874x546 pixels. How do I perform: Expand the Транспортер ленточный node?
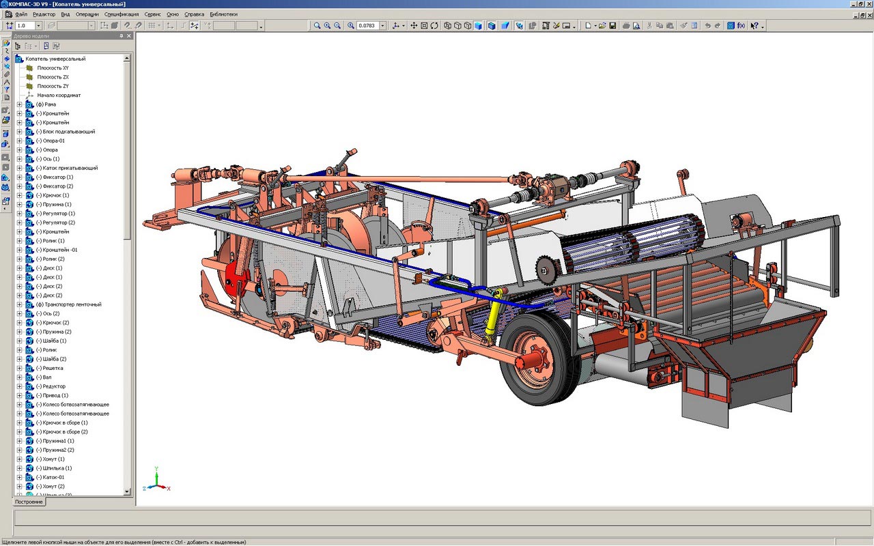pyautogui.click(x=20, y=304)
